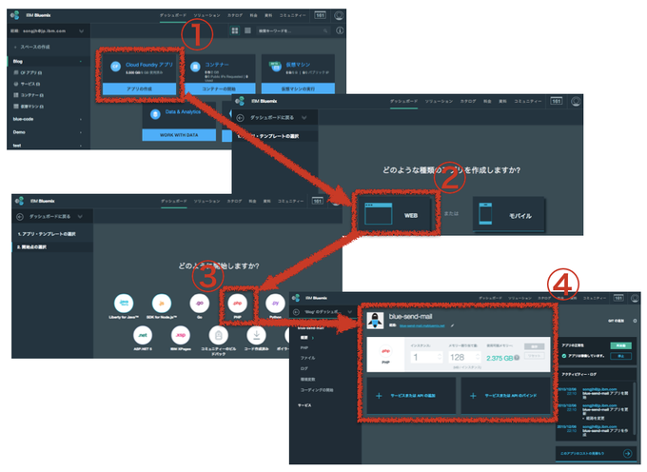Image resolution: width=647 pixels, height=472 pixels.
Task: Open the blue-send-mail route link
Action: [422, 326]
